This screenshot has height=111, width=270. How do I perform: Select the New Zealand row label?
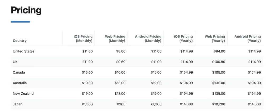[x=23, y=94]
